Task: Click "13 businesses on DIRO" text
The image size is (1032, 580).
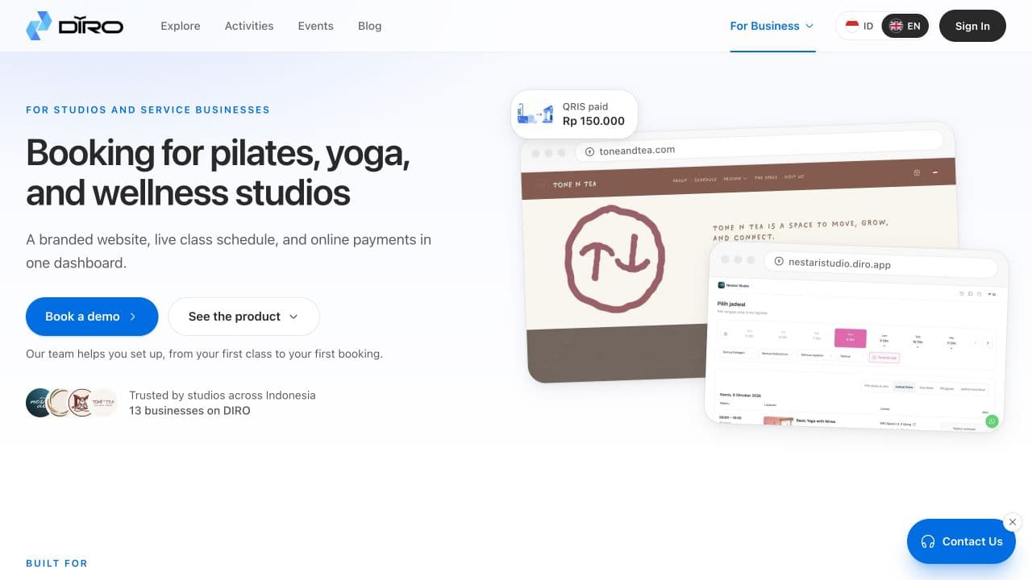Action: point(189,411)
